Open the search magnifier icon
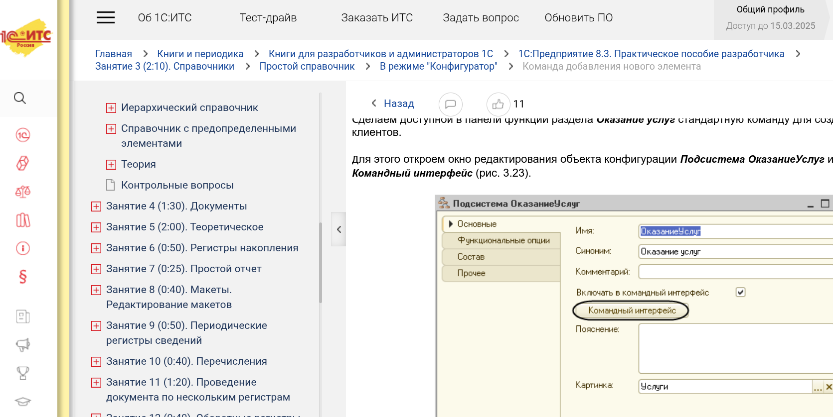The width and height of the screenshot is (833, 417). [20, 98]
